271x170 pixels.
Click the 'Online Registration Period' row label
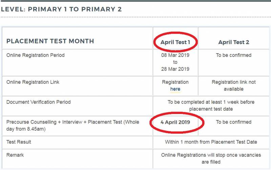point(35,55)
